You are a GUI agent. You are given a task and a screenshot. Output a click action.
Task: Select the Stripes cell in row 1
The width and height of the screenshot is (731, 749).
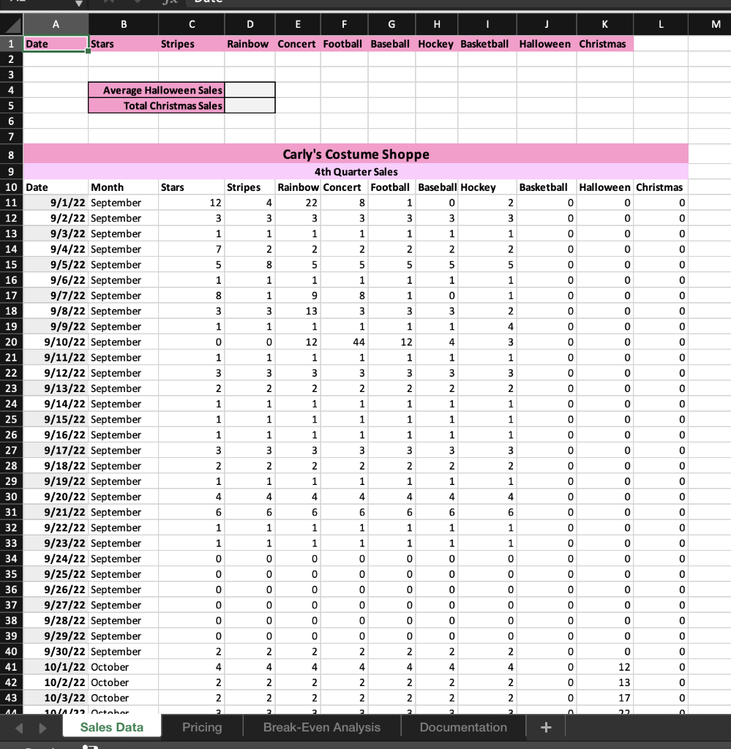point(192,44)
